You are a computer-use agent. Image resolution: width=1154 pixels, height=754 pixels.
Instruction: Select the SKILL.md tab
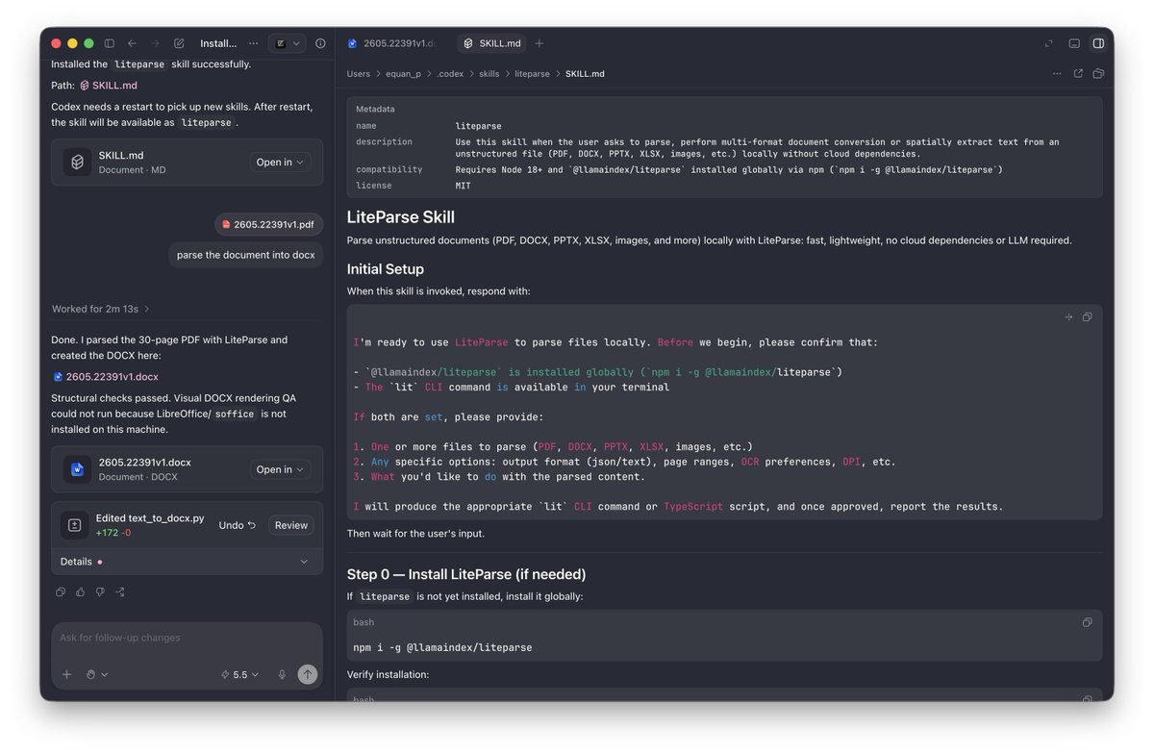(491, 43)
